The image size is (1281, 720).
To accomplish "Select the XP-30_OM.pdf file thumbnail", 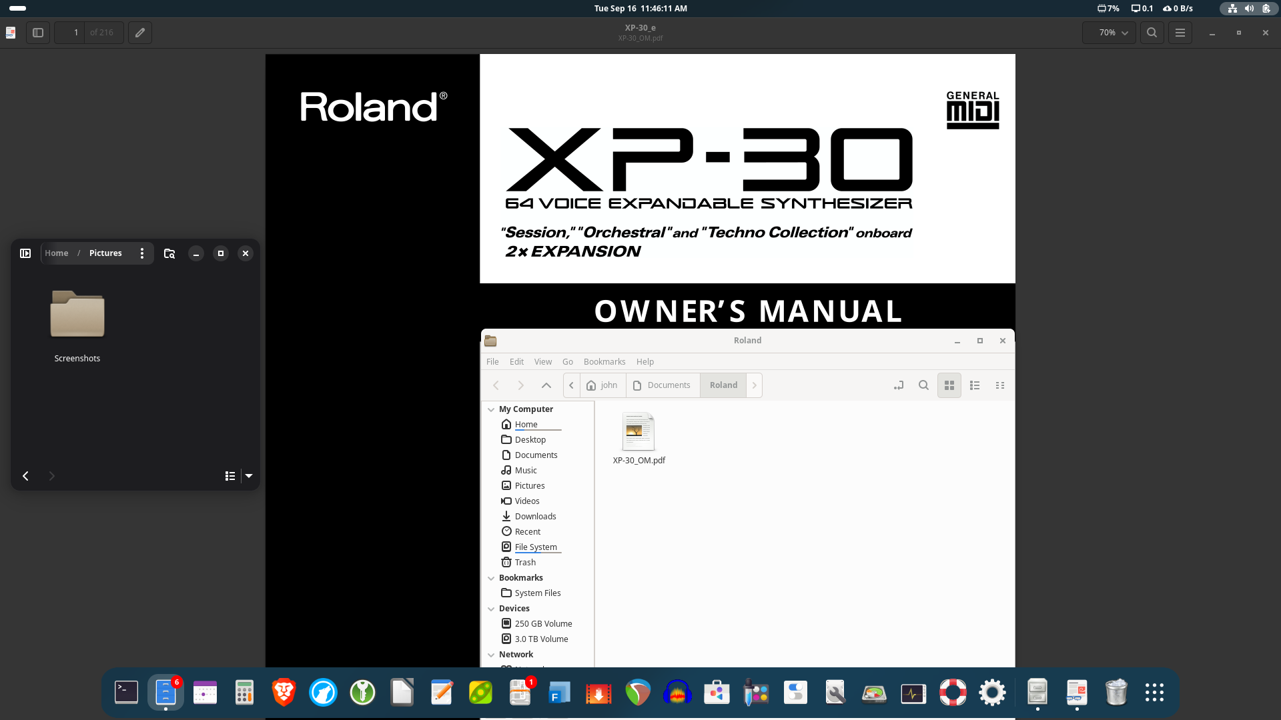I will tap(638, 432).
